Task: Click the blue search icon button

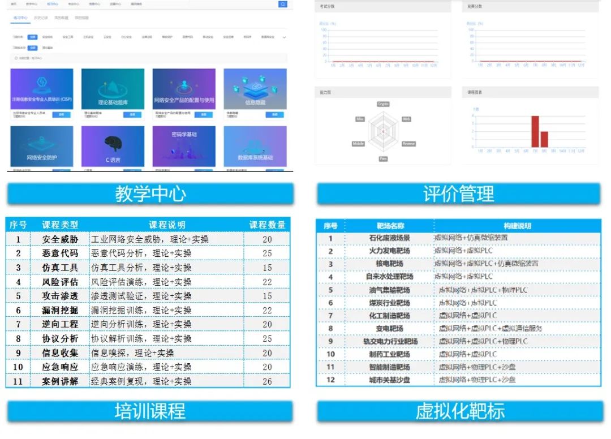Action: [x=283, y=4]
